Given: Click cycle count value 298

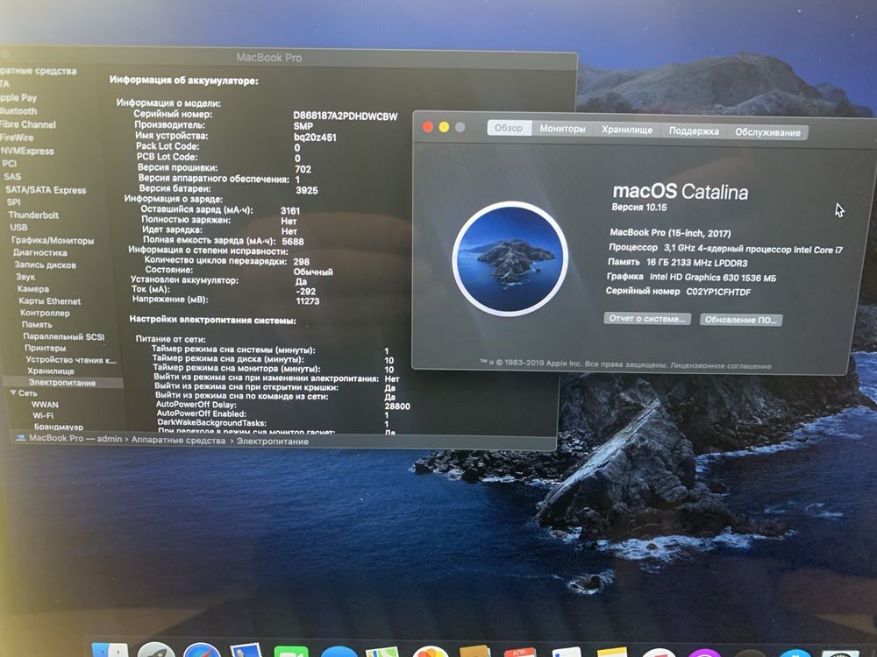Looking at the screenshot, I should coord(301,261).
